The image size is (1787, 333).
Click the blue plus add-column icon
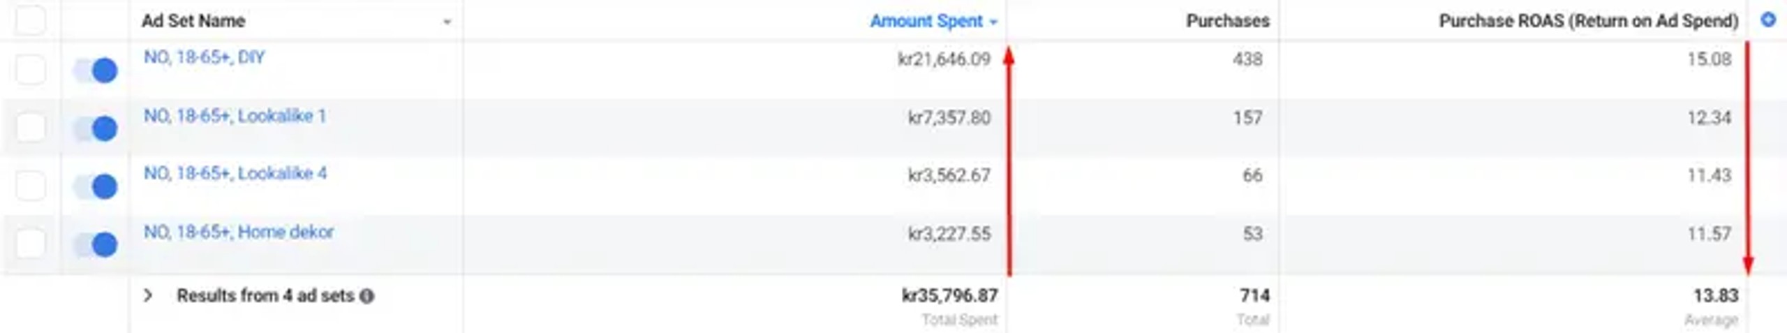coord(1767,20)
